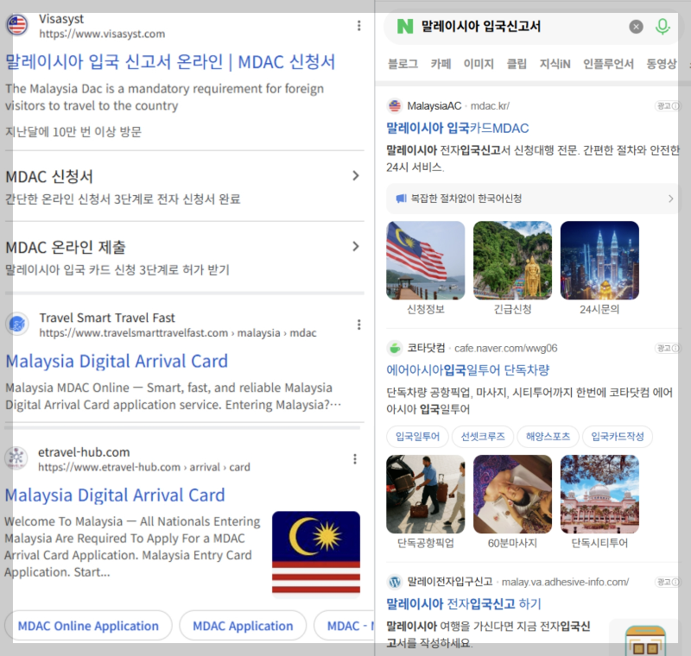
Task: Open the 단독시티투어 mosque thumbnail
Action: (x=599, y=494)
